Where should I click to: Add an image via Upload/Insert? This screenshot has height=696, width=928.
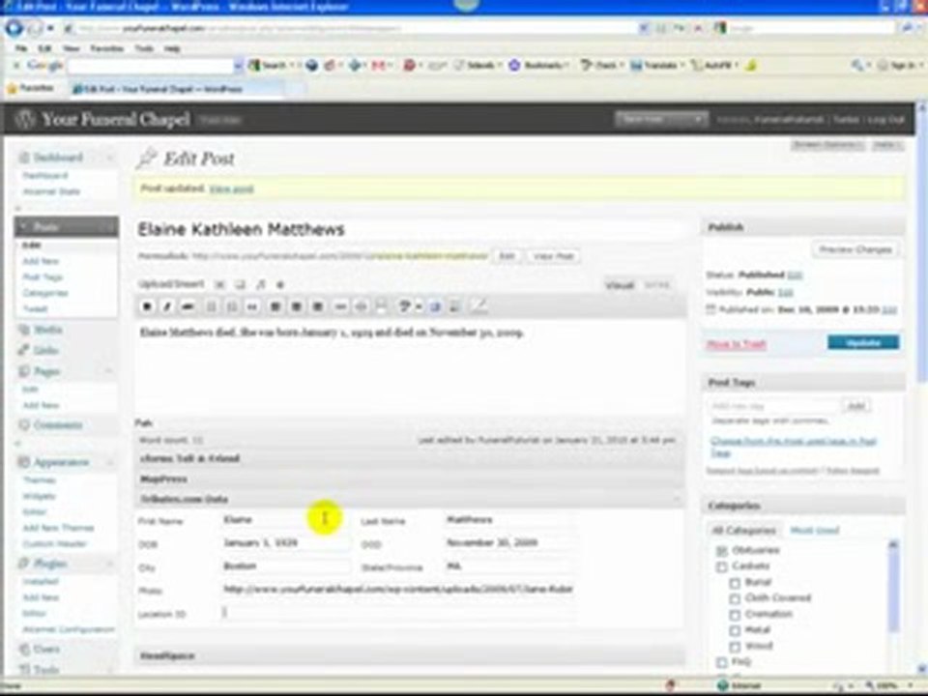pyautogui.click(x=219, y=284)
